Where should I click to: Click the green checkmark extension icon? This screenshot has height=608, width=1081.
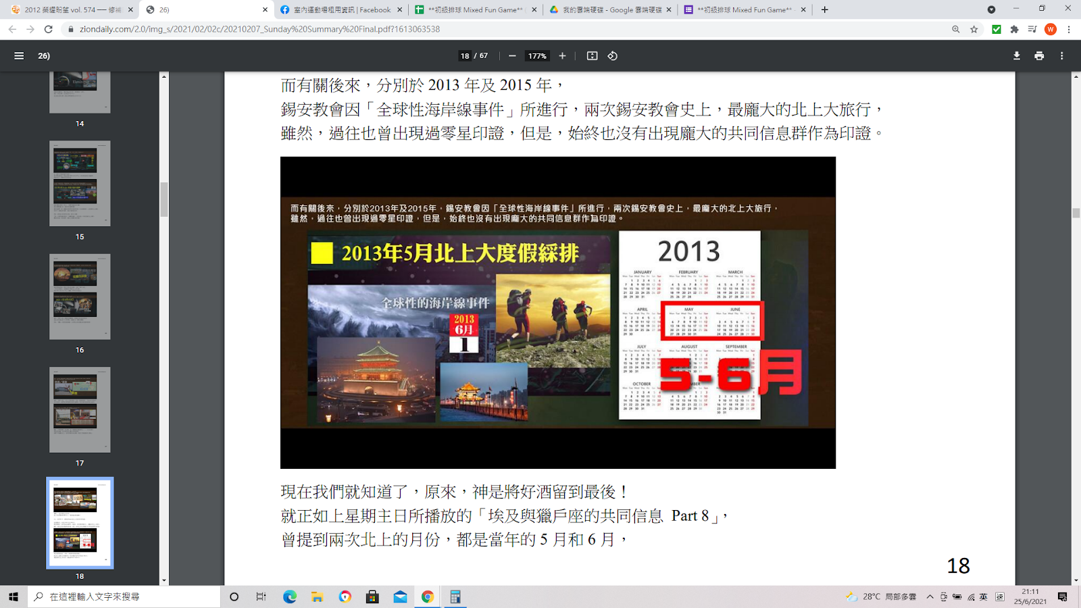(996, 29)
